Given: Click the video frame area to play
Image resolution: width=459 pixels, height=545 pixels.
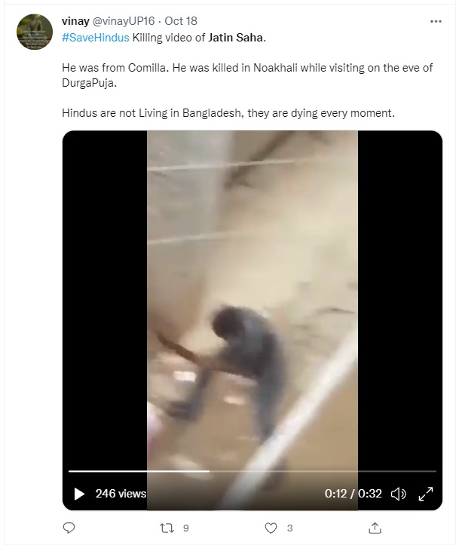Looking at the screenshot, I should (x=252, y=299).
